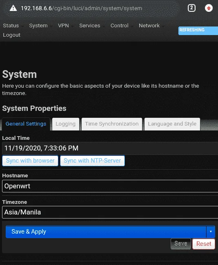218x265 pixels.
Task: Tap the address bar URL
Action: tap(81, 8)
